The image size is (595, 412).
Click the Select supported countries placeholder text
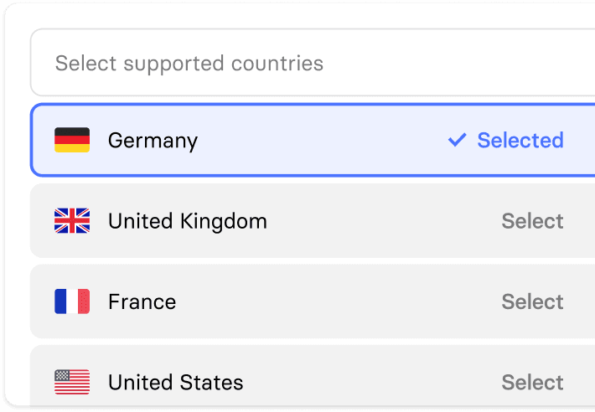click(189, 64)
